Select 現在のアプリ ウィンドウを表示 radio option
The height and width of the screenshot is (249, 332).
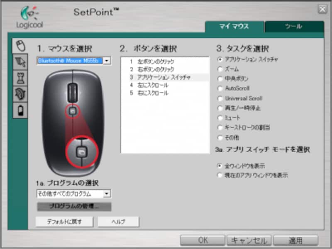220,175
